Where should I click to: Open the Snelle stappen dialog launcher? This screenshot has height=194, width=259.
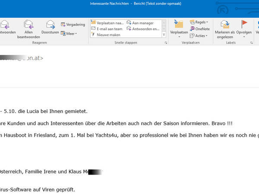pyautogui.click(x=166, y=43)
